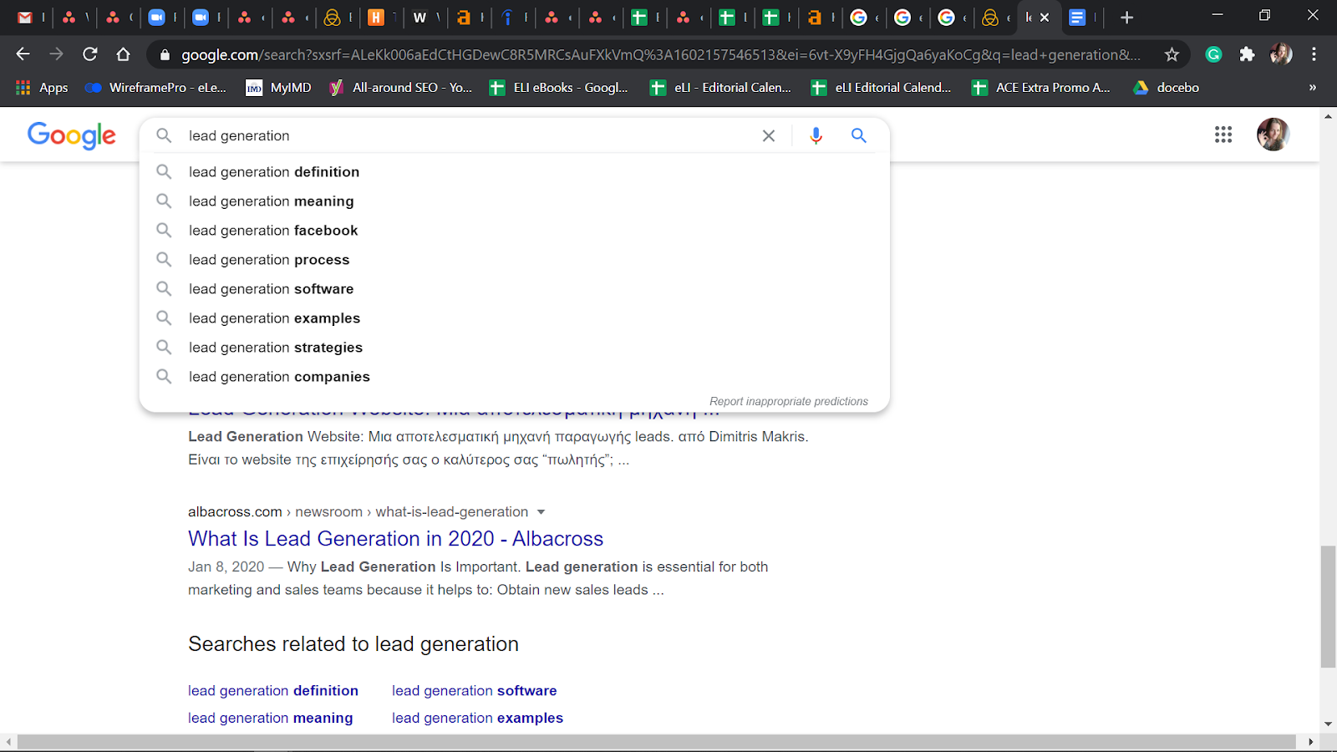Viewport: 1337px width, 752px height.
Task: Open the Grammarly extension
Action: tap(1214, 54)
